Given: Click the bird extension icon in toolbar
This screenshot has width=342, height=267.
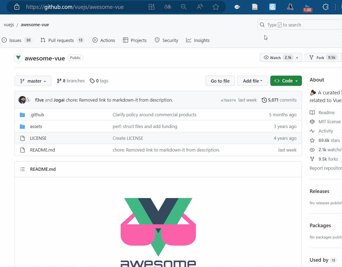Looking at the screenshot, I should 290,7.
